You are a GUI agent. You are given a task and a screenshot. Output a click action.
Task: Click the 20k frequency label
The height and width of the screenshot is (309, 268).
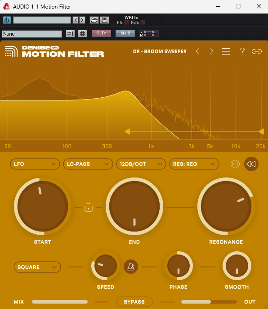pyautogui.click(x=261, y=146)
